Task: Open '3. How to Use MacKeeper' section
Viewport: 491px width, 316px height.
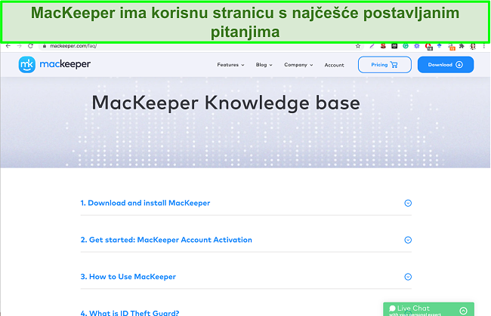Action: tap(128, 277)
